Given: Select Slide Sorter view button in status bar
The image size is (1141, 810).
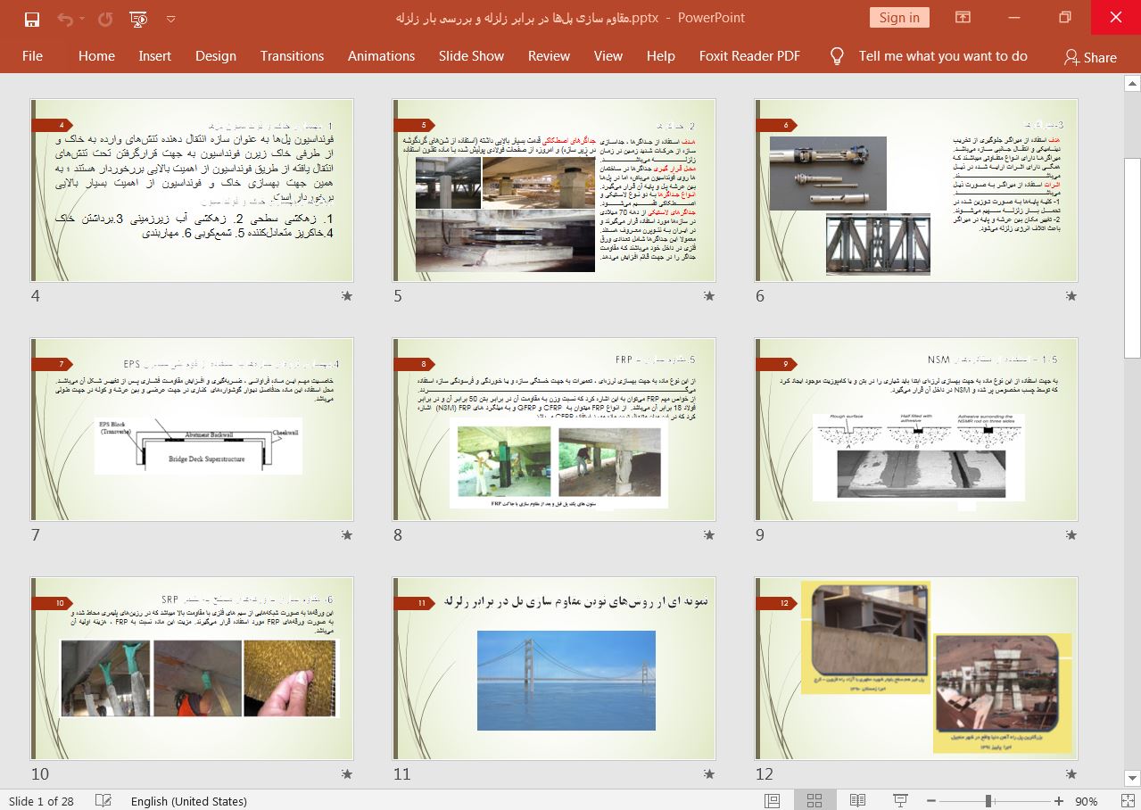Looking at the screenshot, I should pyautogui.click(x=814, y=801).
